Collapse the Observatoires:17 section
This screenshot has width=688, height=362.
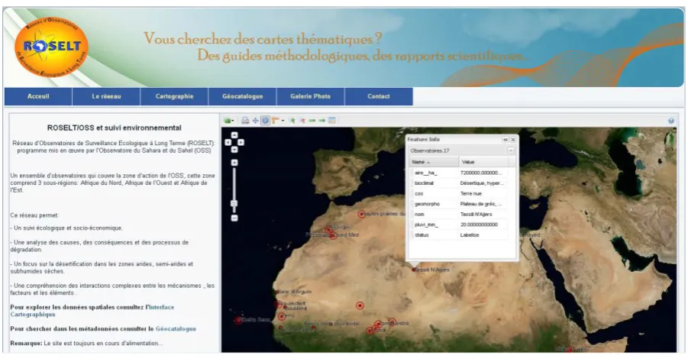[x=511, y=150]
